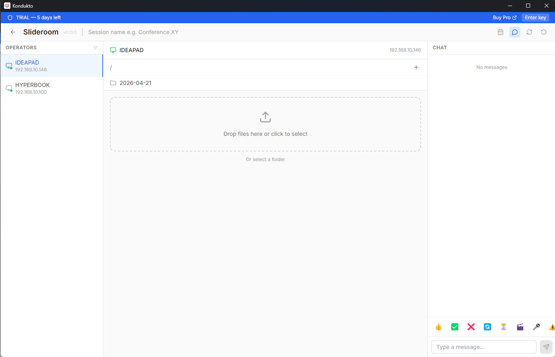Click the shield icon in trial banner
The image size is (555, 357).
point(10,18)
